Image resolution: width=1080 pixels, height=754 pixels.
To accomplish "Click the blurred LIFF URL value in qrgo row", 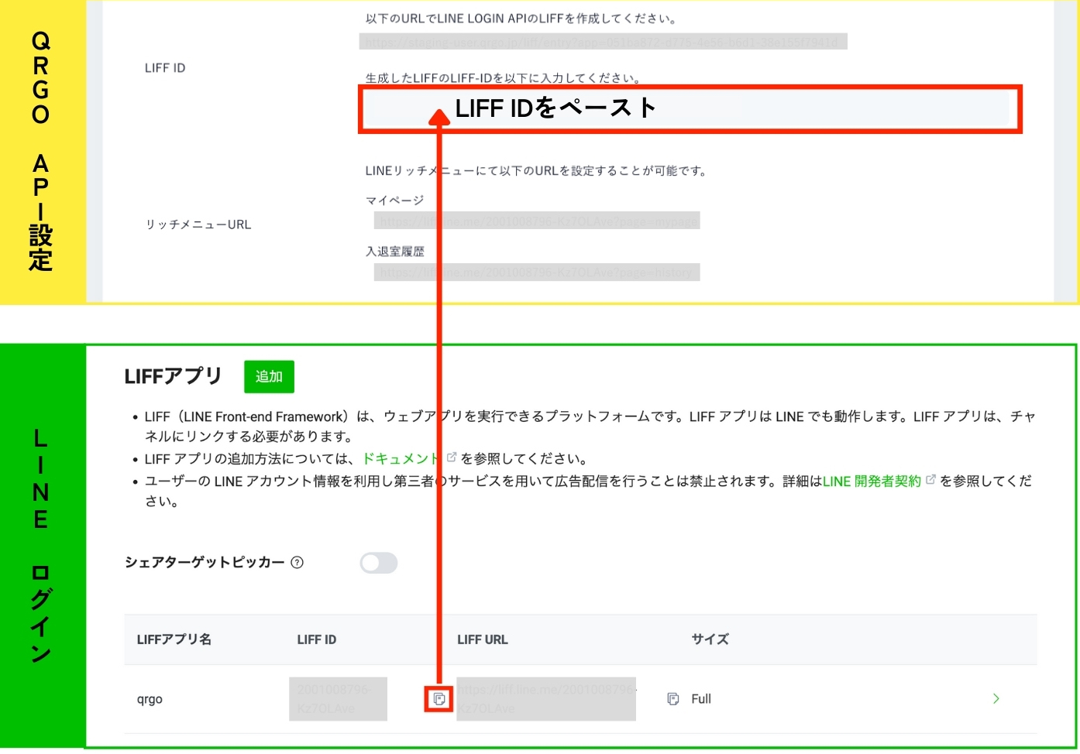I will [x=546, y=699].
